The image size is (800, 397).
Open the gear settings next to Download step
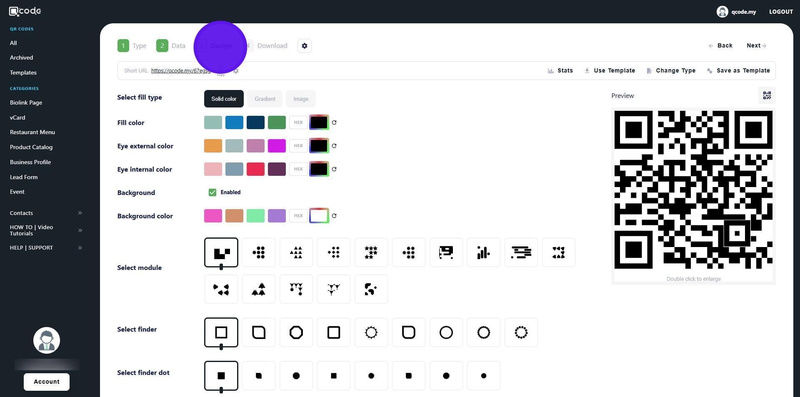305,46
